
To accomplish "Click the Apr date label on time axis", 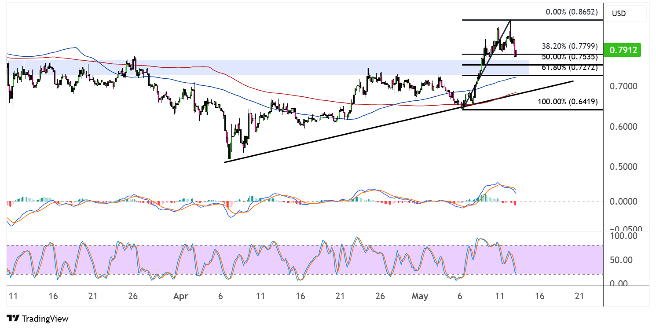I will tap(181, 297).
